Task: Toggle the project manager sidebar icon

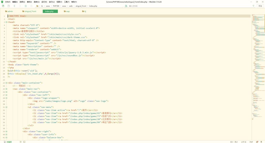Action: 3,6
